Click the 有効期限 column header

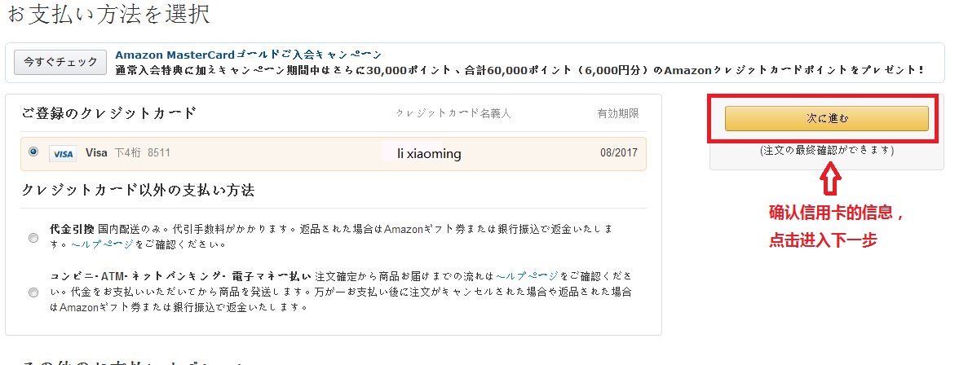click(x=618, y=113)
